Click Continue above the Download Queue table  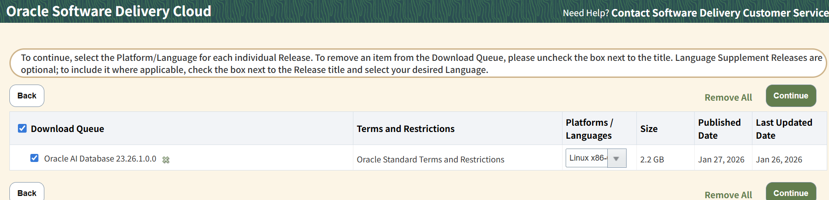coord(791,96)
